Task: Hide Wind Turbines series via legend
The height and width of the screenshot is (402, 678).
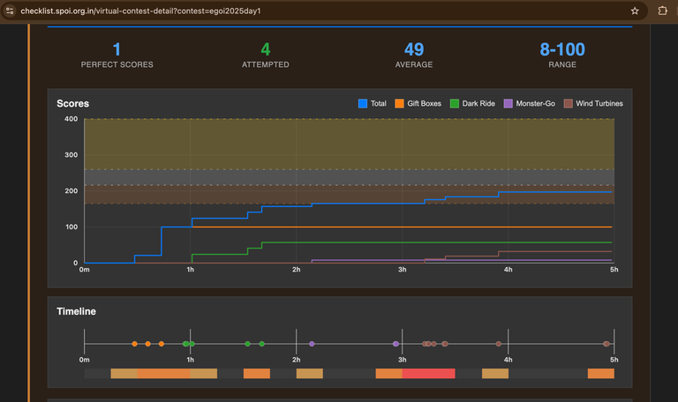Action: (593, 104)
